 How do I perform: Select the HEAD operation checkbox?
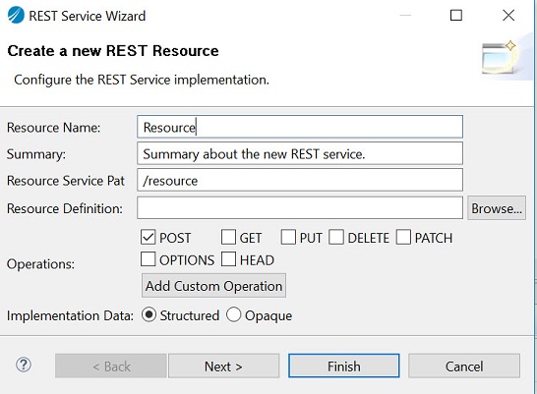tap(228, 259)
